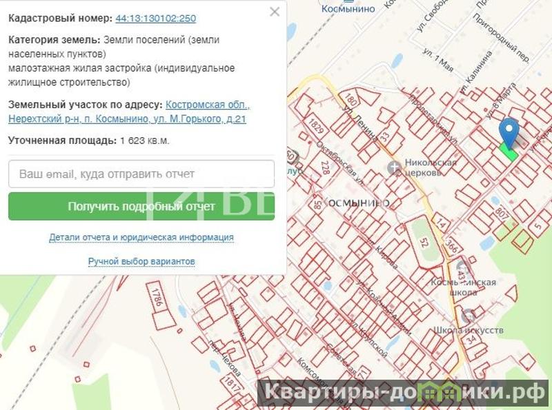Open cadastral number 44:13:130102:250 link
The height and width of the screenshot is (410, 552).
(155, 19)
